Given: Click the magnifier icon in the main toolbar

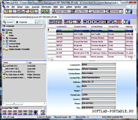Looking at the screenshot, I should coord(14,11).
